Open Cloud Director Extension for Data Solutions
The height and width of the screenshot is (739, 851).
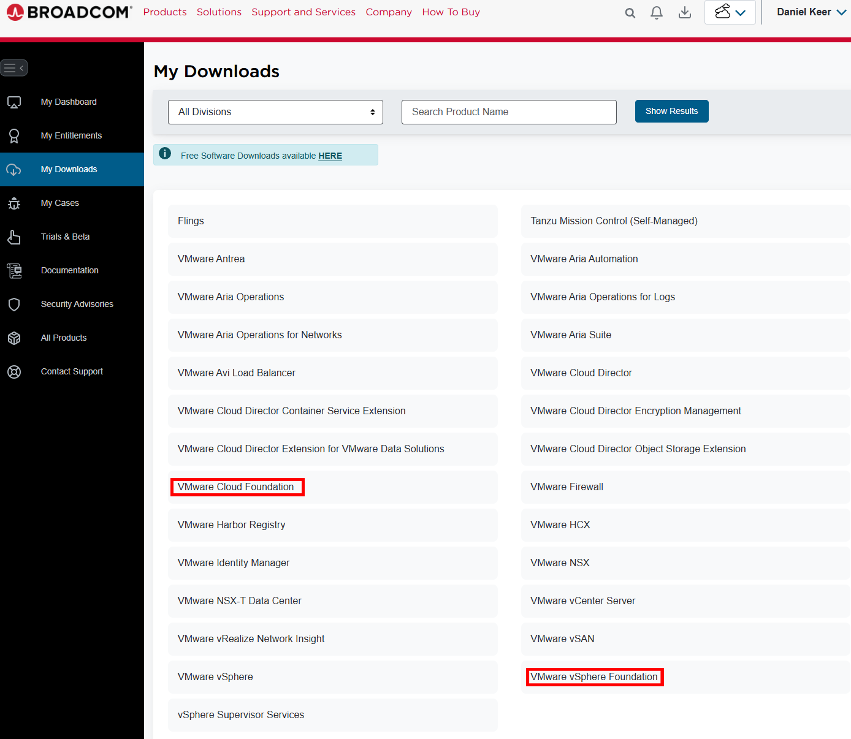(333, 449)
